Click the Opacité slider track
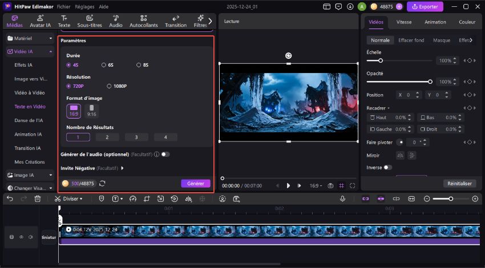 click(399, 82)
